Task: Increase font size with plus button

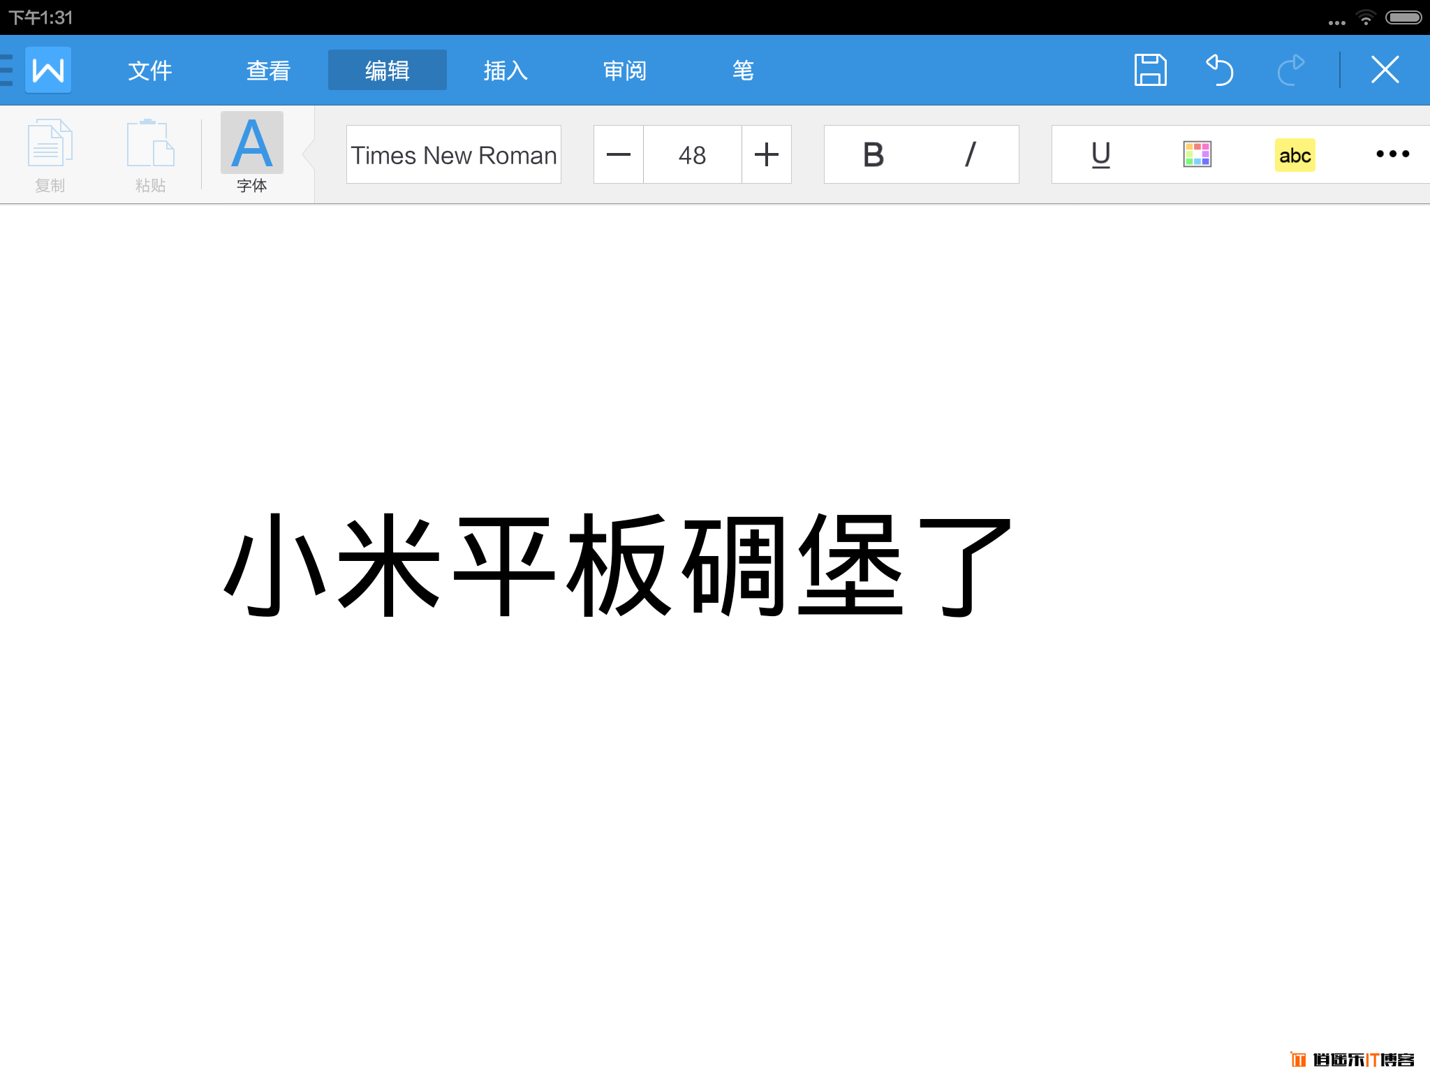Action: point(767,154)
